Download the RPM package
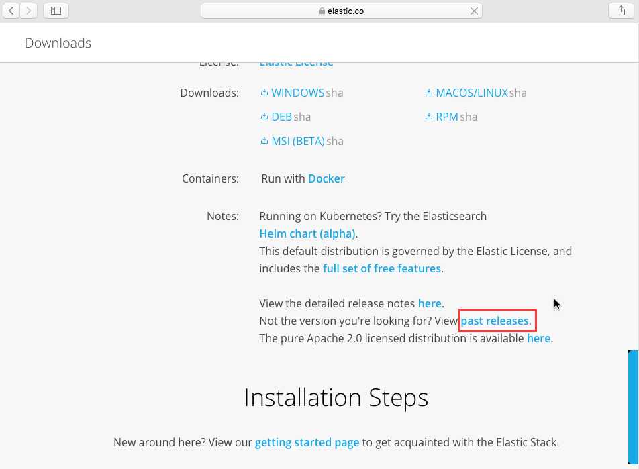639x469 pixels. click(447, 117)
